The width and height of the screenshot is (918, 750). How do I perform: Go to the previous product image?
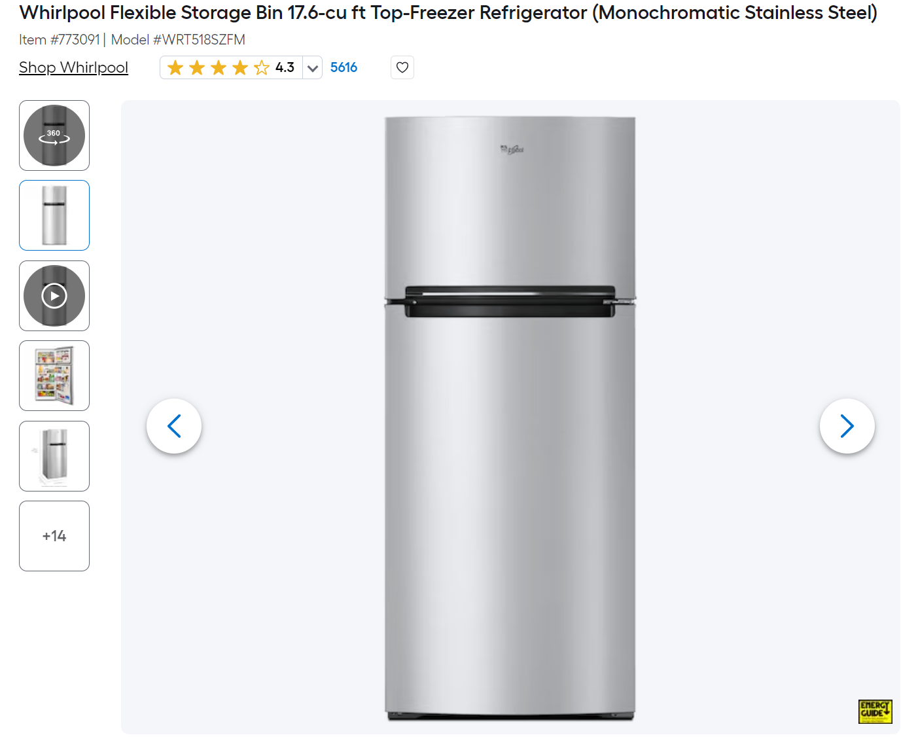(x=174, y=426)
